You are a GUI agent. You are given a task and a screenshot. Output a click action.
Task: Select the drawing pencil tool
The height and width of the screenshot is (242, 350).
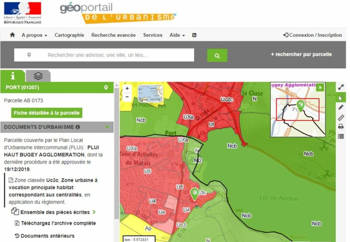pyautogui.click(x=340, y=108)
